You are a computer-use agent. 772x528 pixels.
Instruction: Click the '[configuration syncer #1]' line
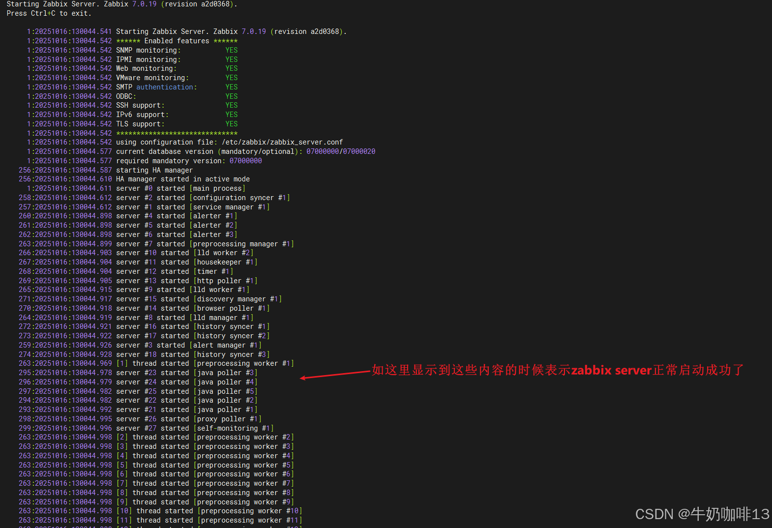(154, 198)
